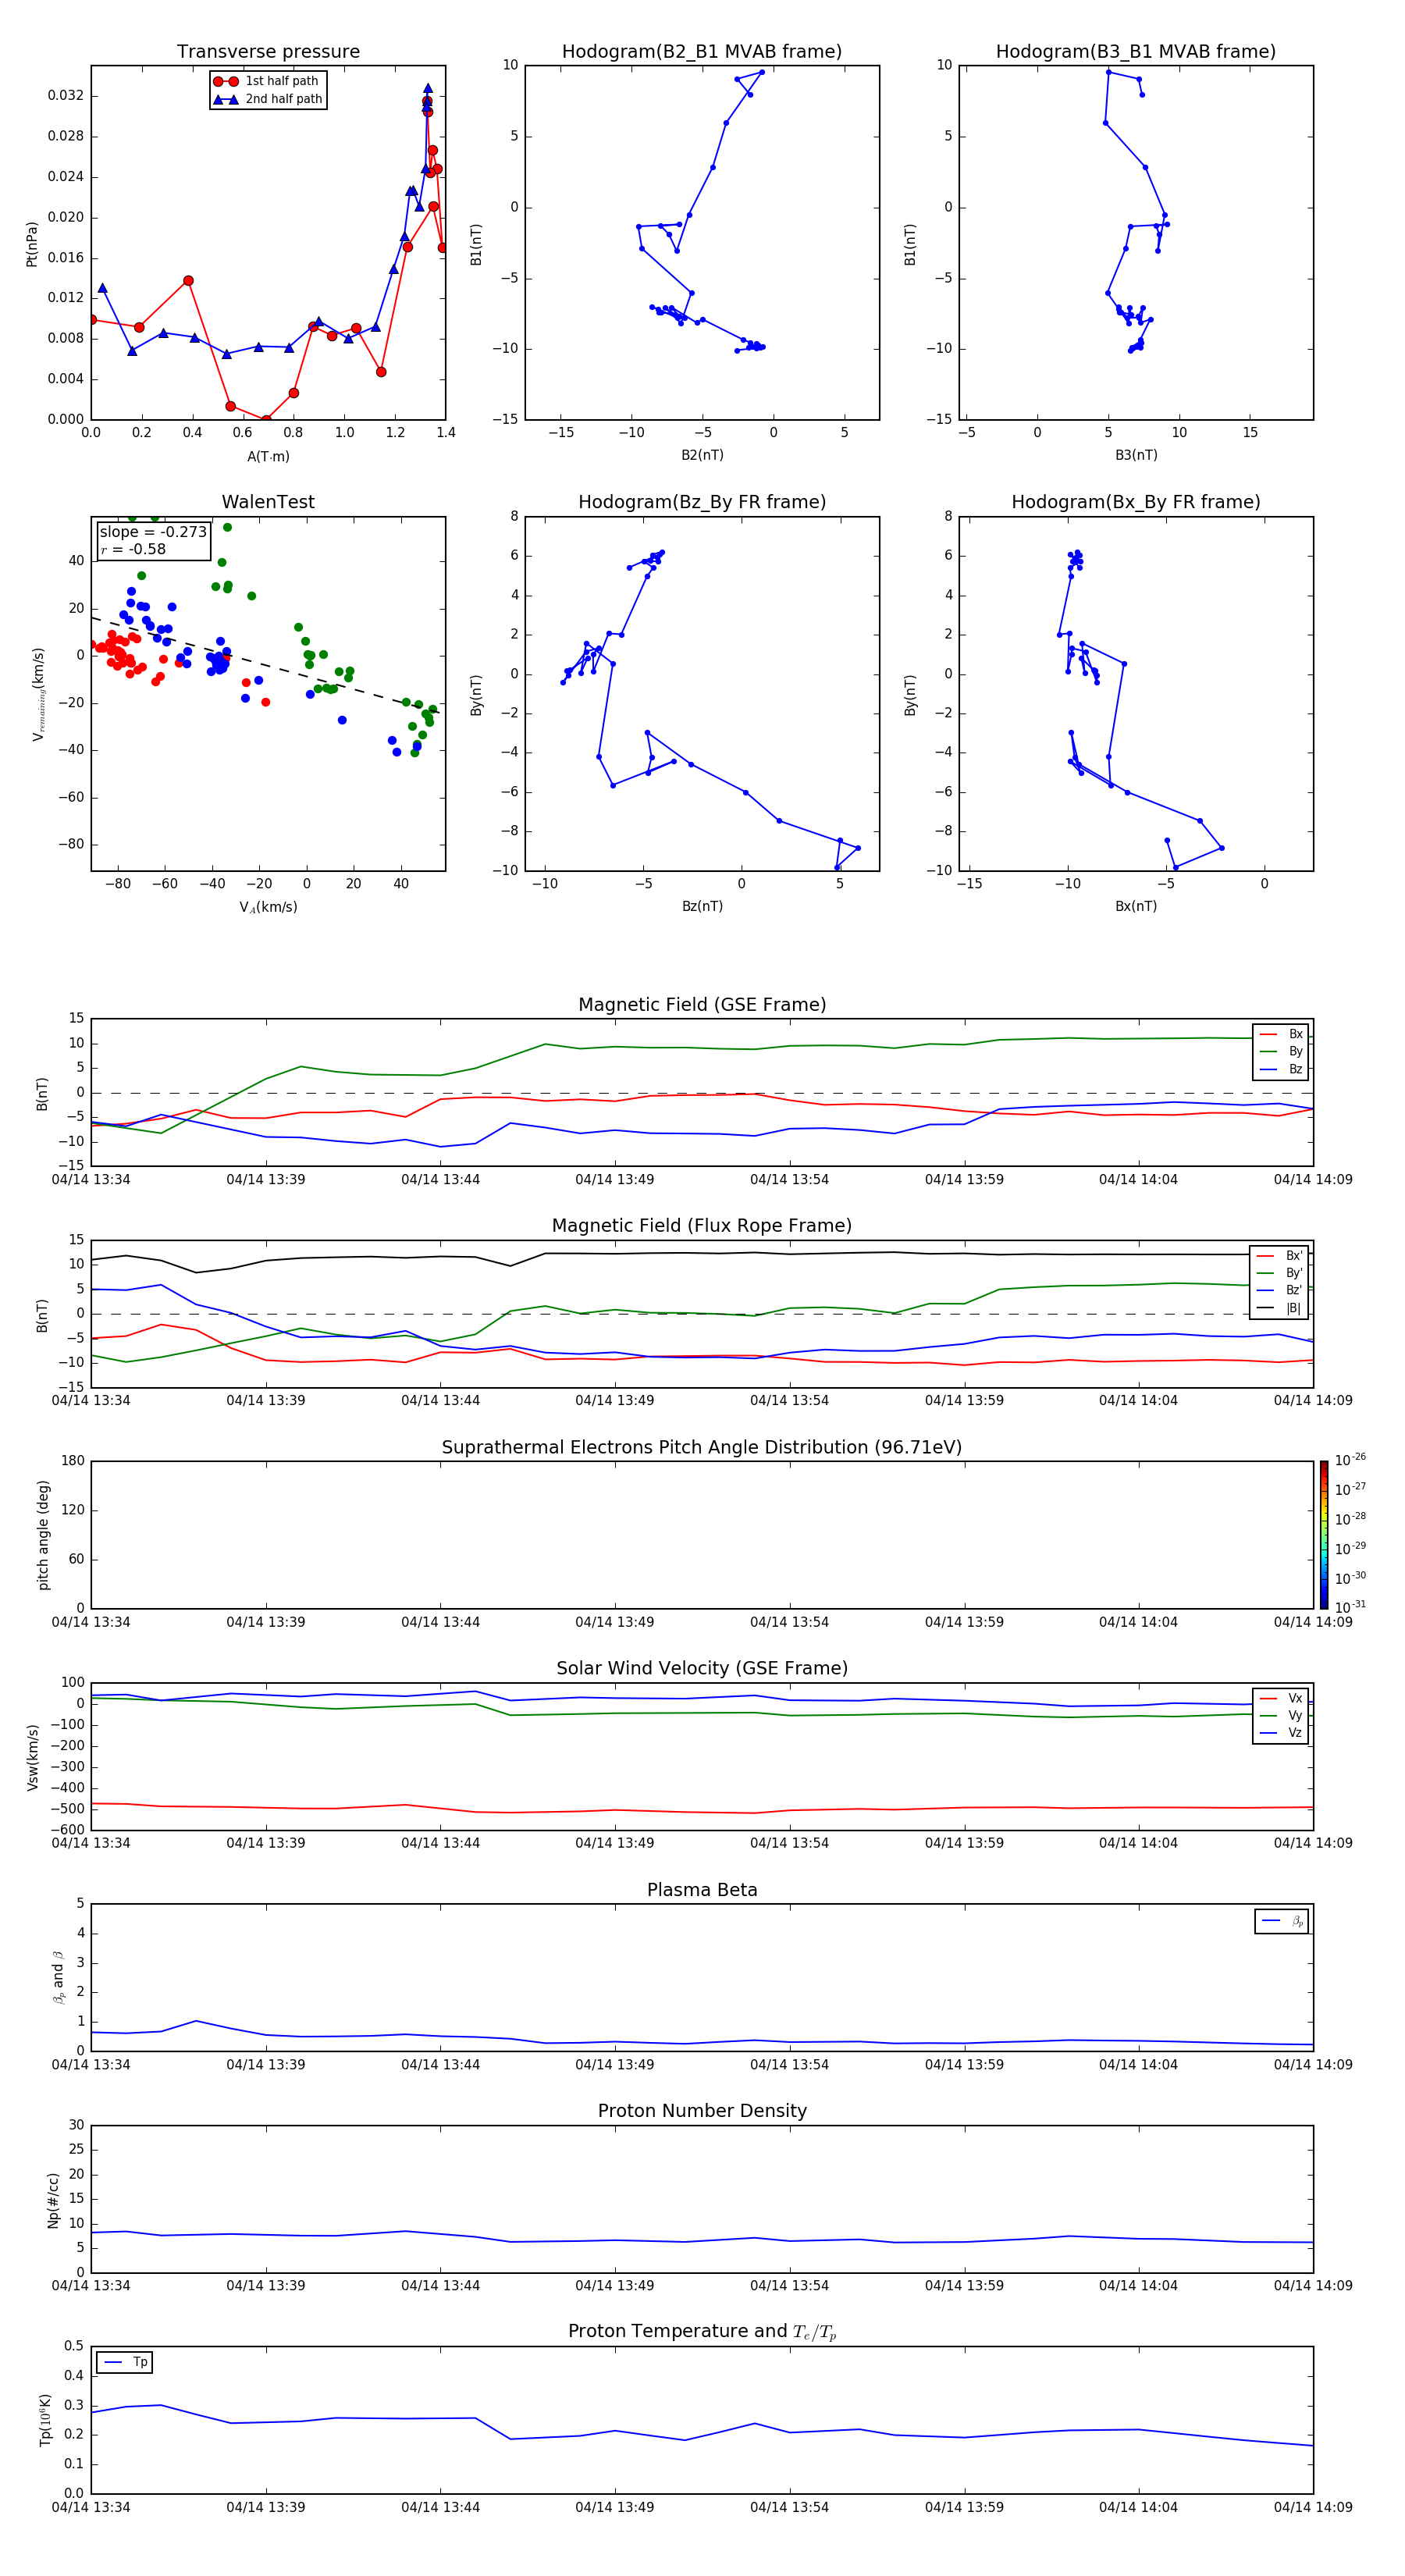Click the 'A(T·m)' x-axis label
The width and height of the screenshot is (1405, 2576).
click(x=268, y=456)
